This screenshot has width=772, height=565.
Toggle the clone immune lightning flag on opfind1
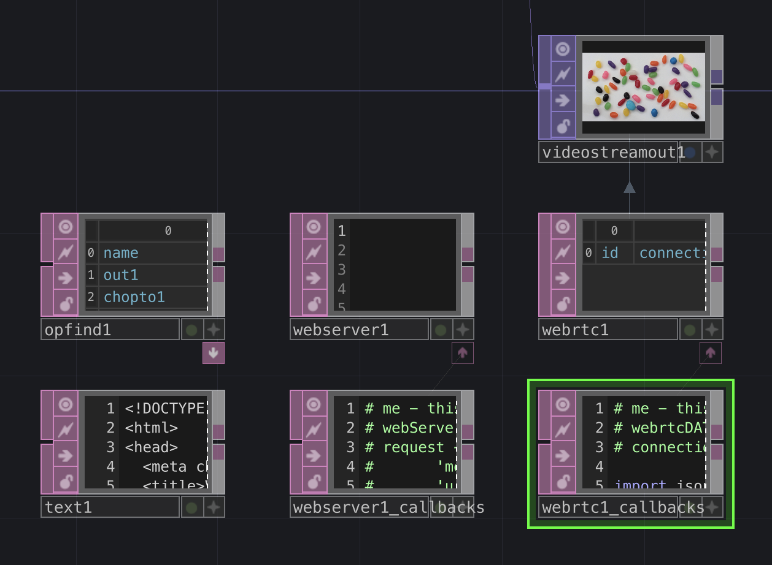(x=65, y=252)
